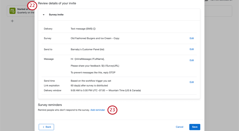Click the SurveyURL piped text line in message

[x=95, y=66]
